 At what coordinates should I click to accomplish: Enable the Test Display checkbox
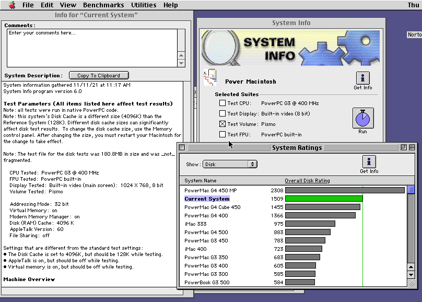(222, 113)
